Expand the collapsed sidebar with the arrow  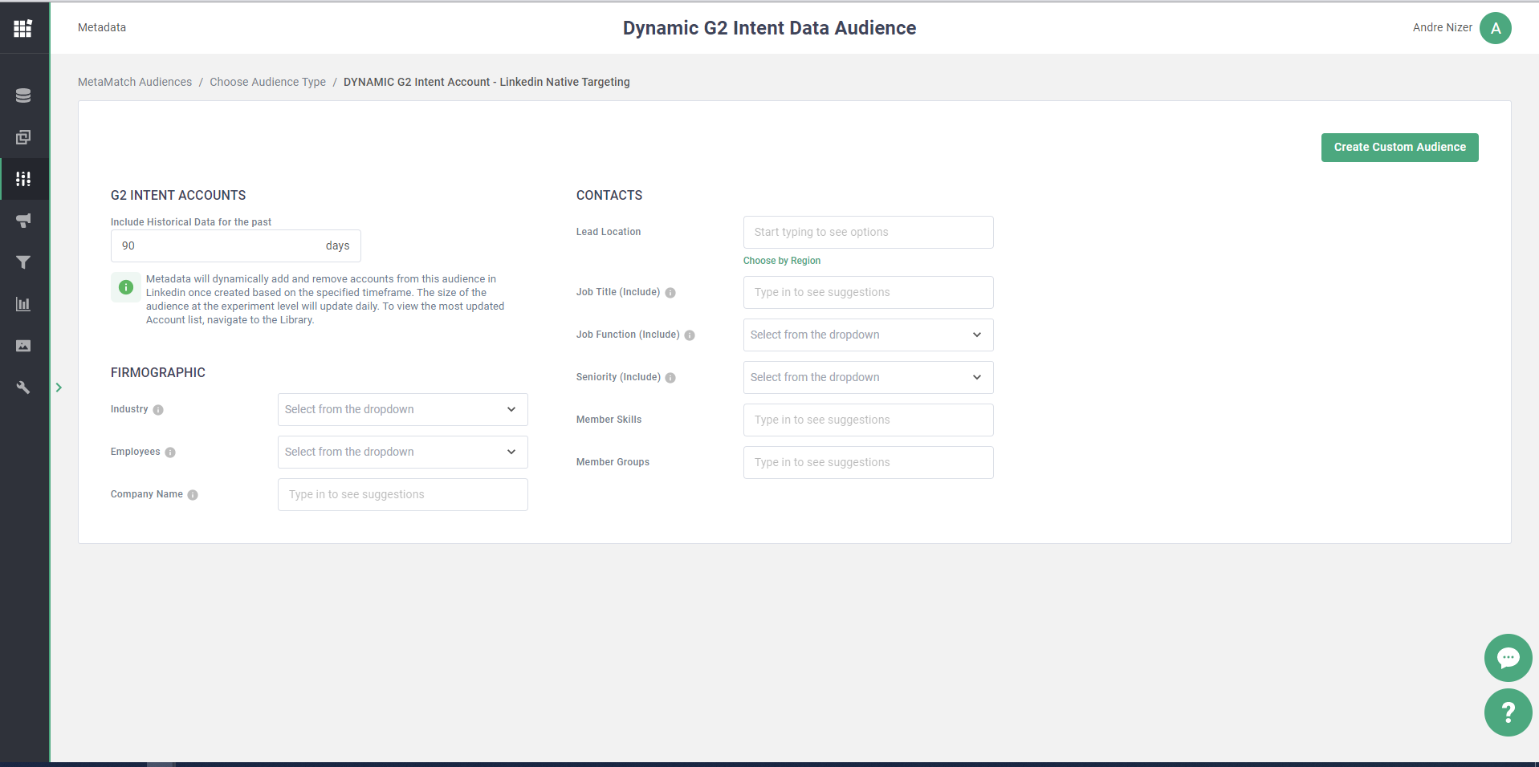(x=59, y=388)
